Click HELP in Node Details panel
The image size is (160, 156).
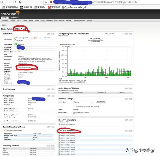point(52,34)
